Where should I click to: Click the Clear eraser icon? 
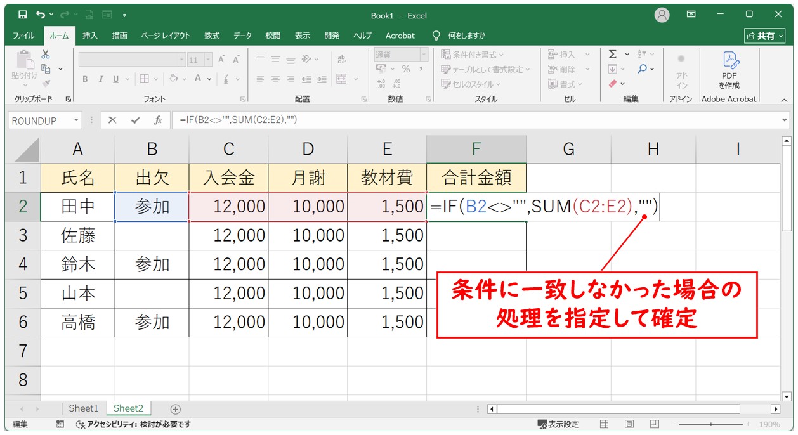pos(613,84)
